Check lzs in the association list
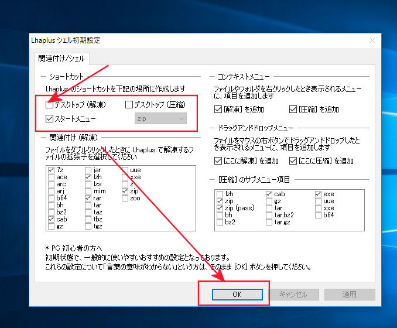The image size is (397, 328). (x=88, y=184)
